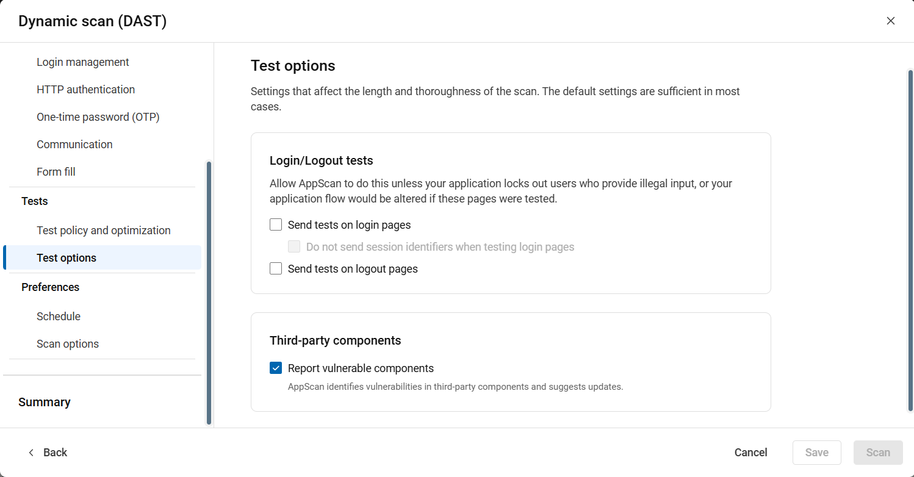The image size is (914, 477).
Task: Click the Tests section header
Action: pos(35,201)
